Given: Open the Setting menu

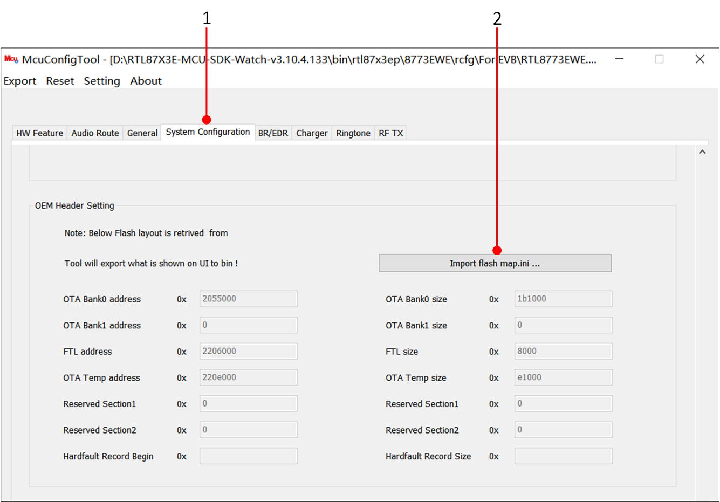Looking at the screenshot, I should (x=102, y=81).
